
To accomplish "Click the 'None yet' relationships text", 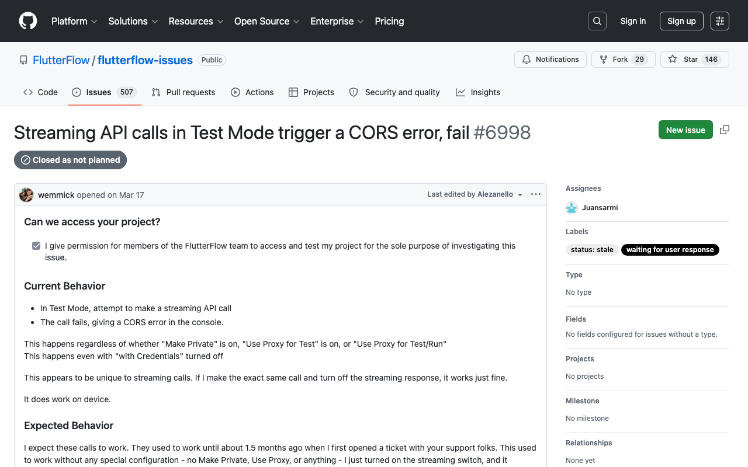I will pos(580,461).
